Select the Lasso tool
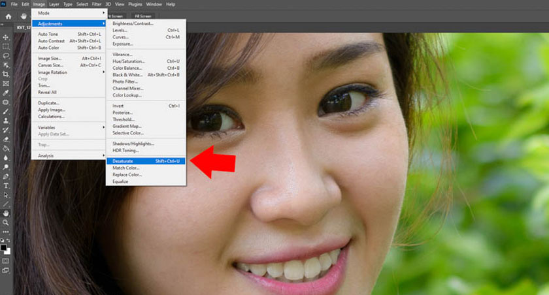This screenshot has width=549, height=295. coord(6,55)
